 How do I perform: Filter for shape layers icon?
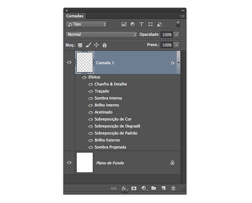150,24
